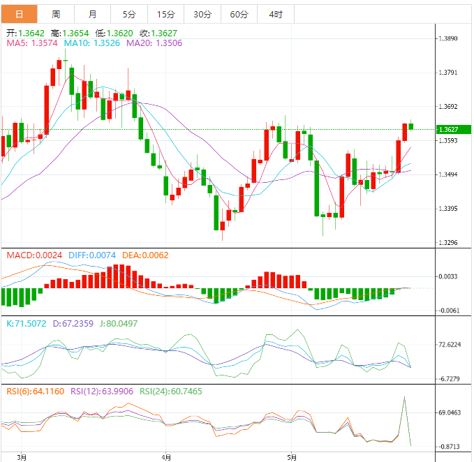Click the J:80.0497 value
474x462 pixels.
click(x=119, y=324)
